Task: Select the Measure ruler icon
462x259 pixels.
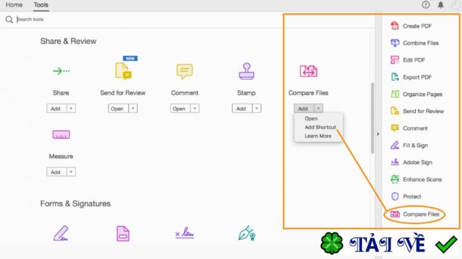Action: (61, 134)
